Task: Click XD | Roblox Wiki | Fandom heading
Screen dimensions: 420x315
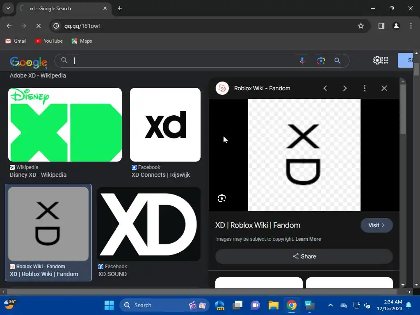Action: click(x=258, y=225)
